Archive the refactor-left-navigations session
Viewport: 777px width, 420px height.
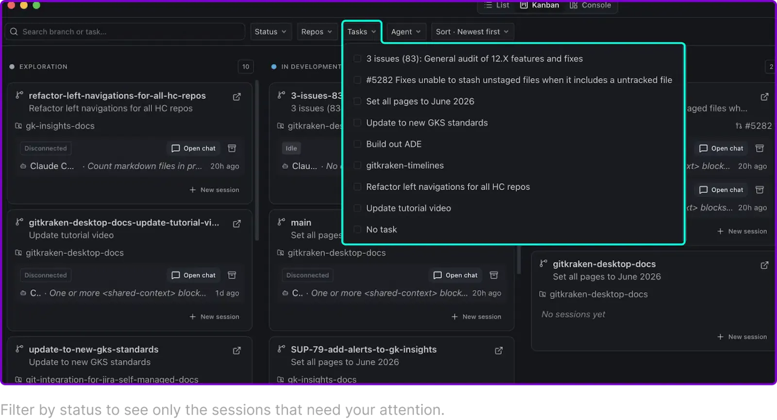pyautogui.click(x=232, y=148)
